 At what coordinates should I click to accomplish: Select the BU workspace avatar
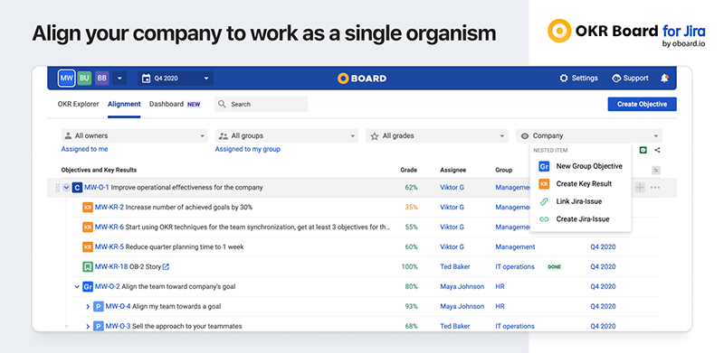point(84,79)
